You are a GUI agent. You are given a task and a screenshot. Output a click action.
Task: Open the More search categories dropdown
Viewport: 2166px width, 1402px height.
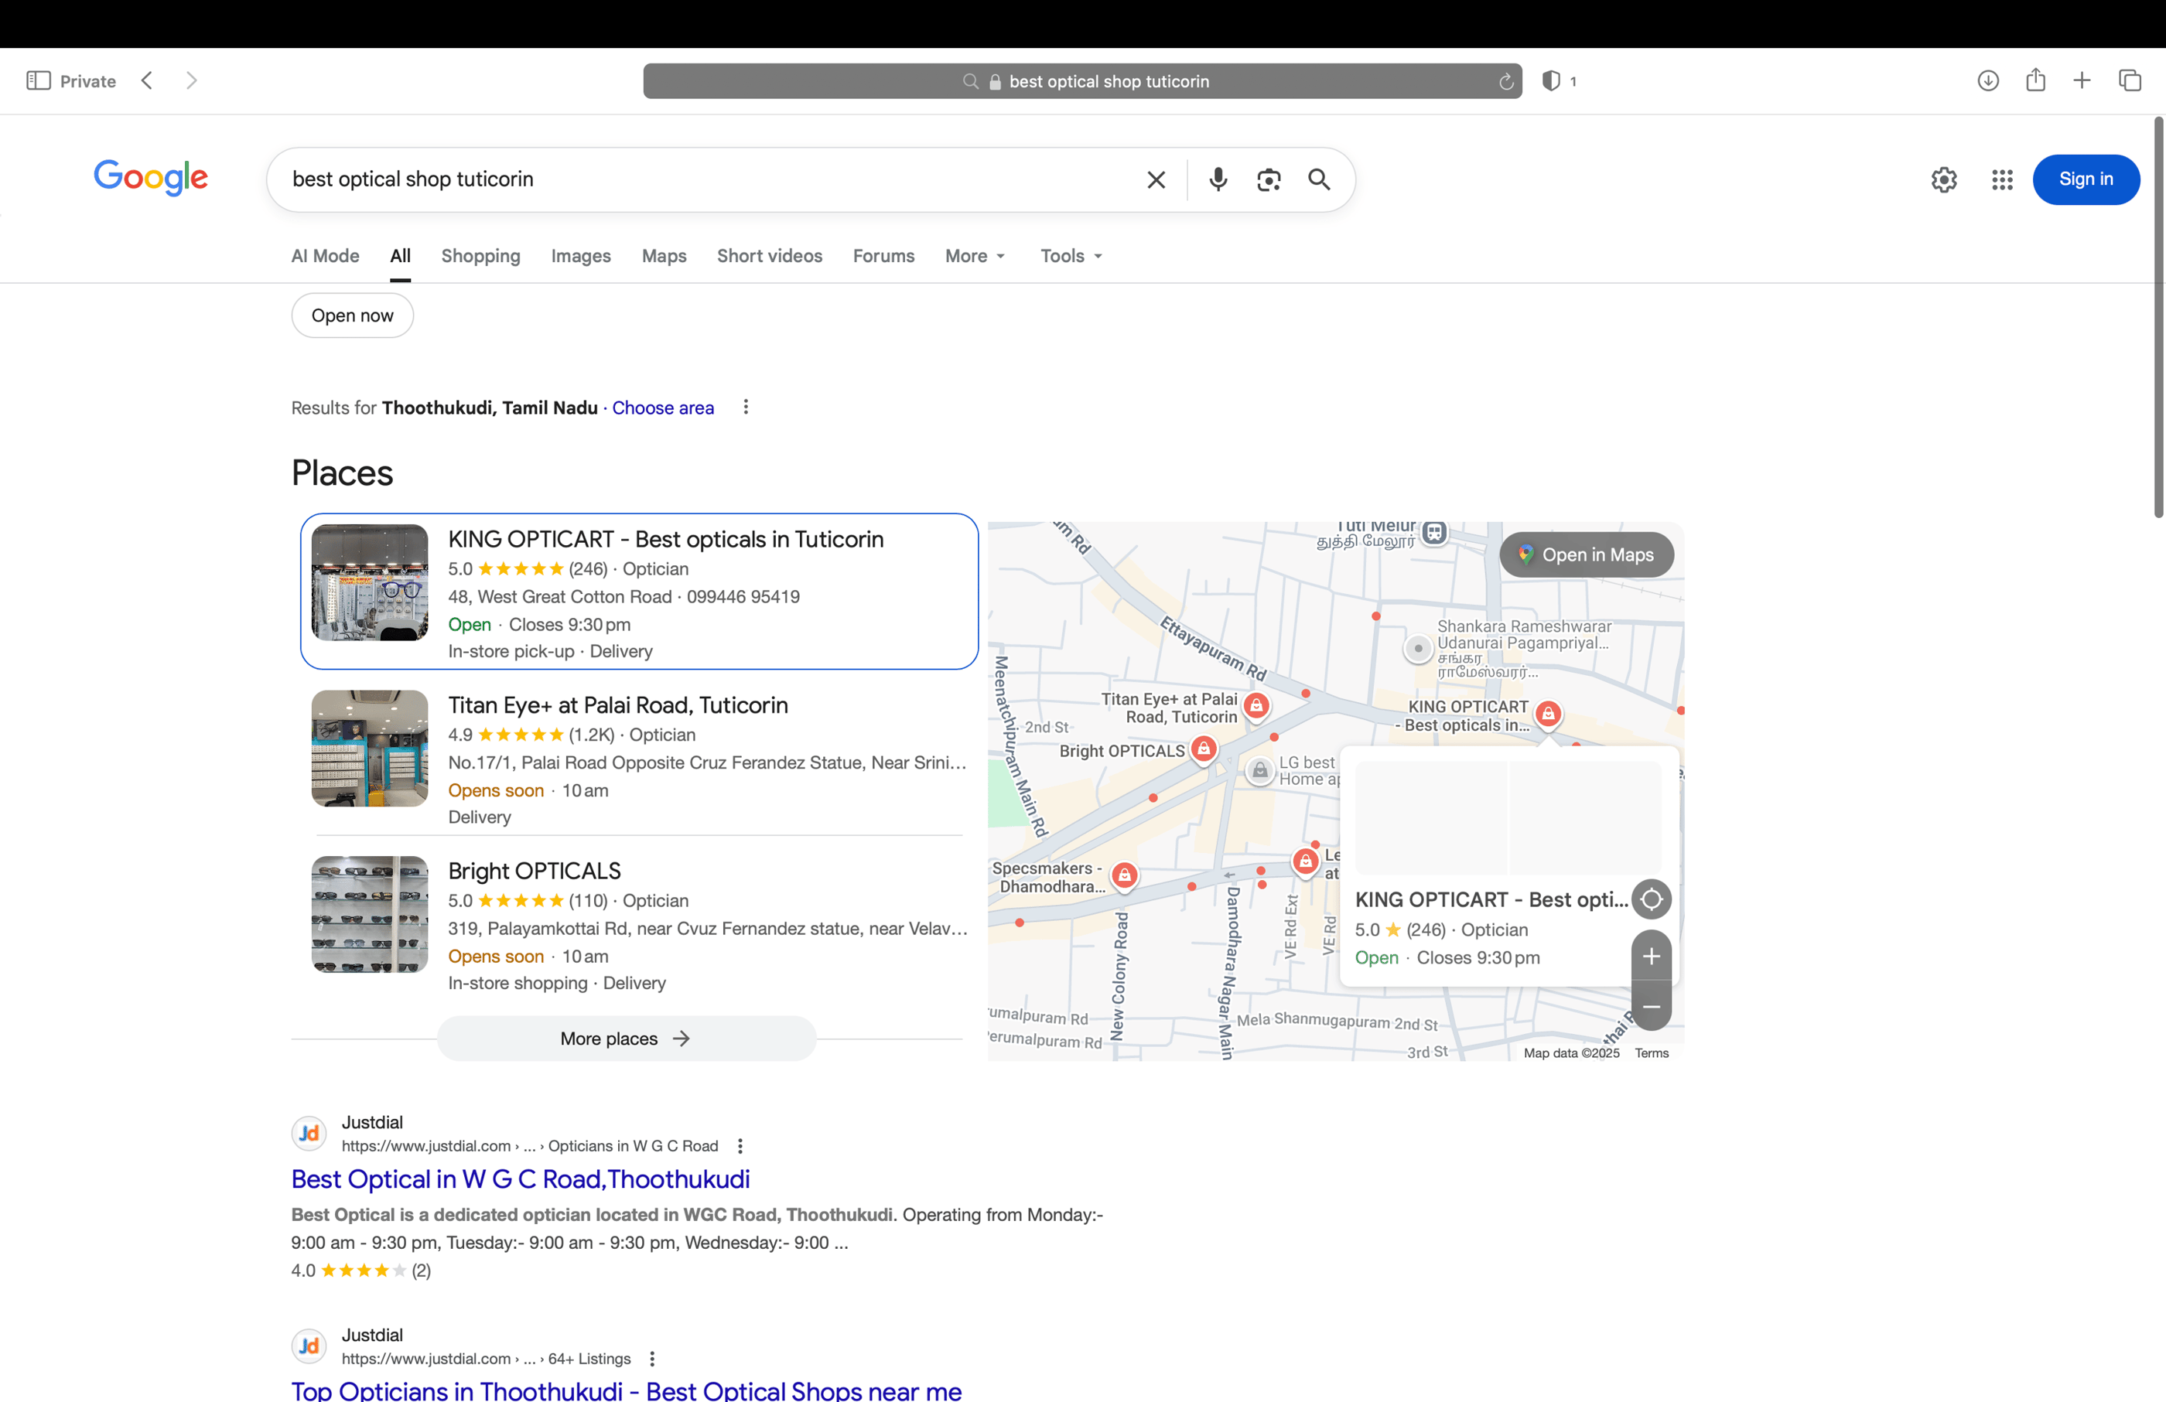click(975, 256)
